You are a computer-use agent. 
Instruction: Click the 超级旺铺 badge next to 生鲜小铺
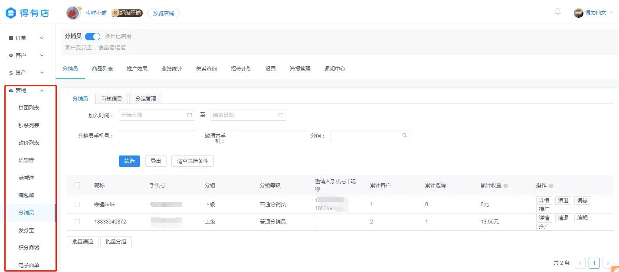(x=126, y=13)
